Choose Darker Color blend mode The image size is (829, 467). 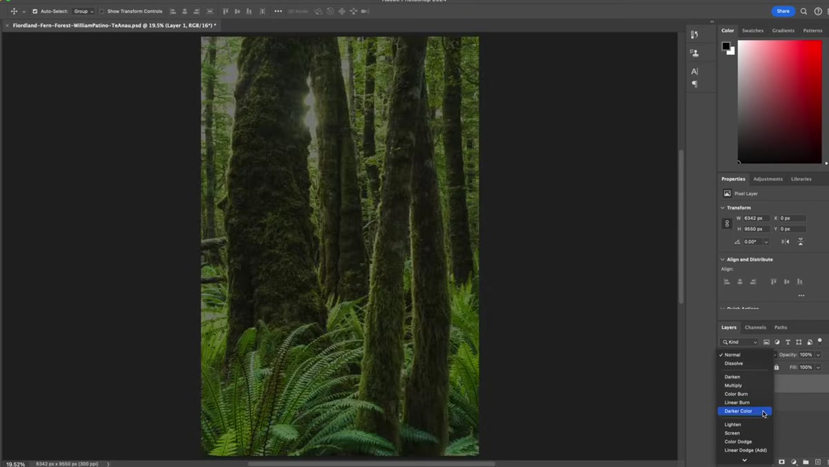(745, 411)
